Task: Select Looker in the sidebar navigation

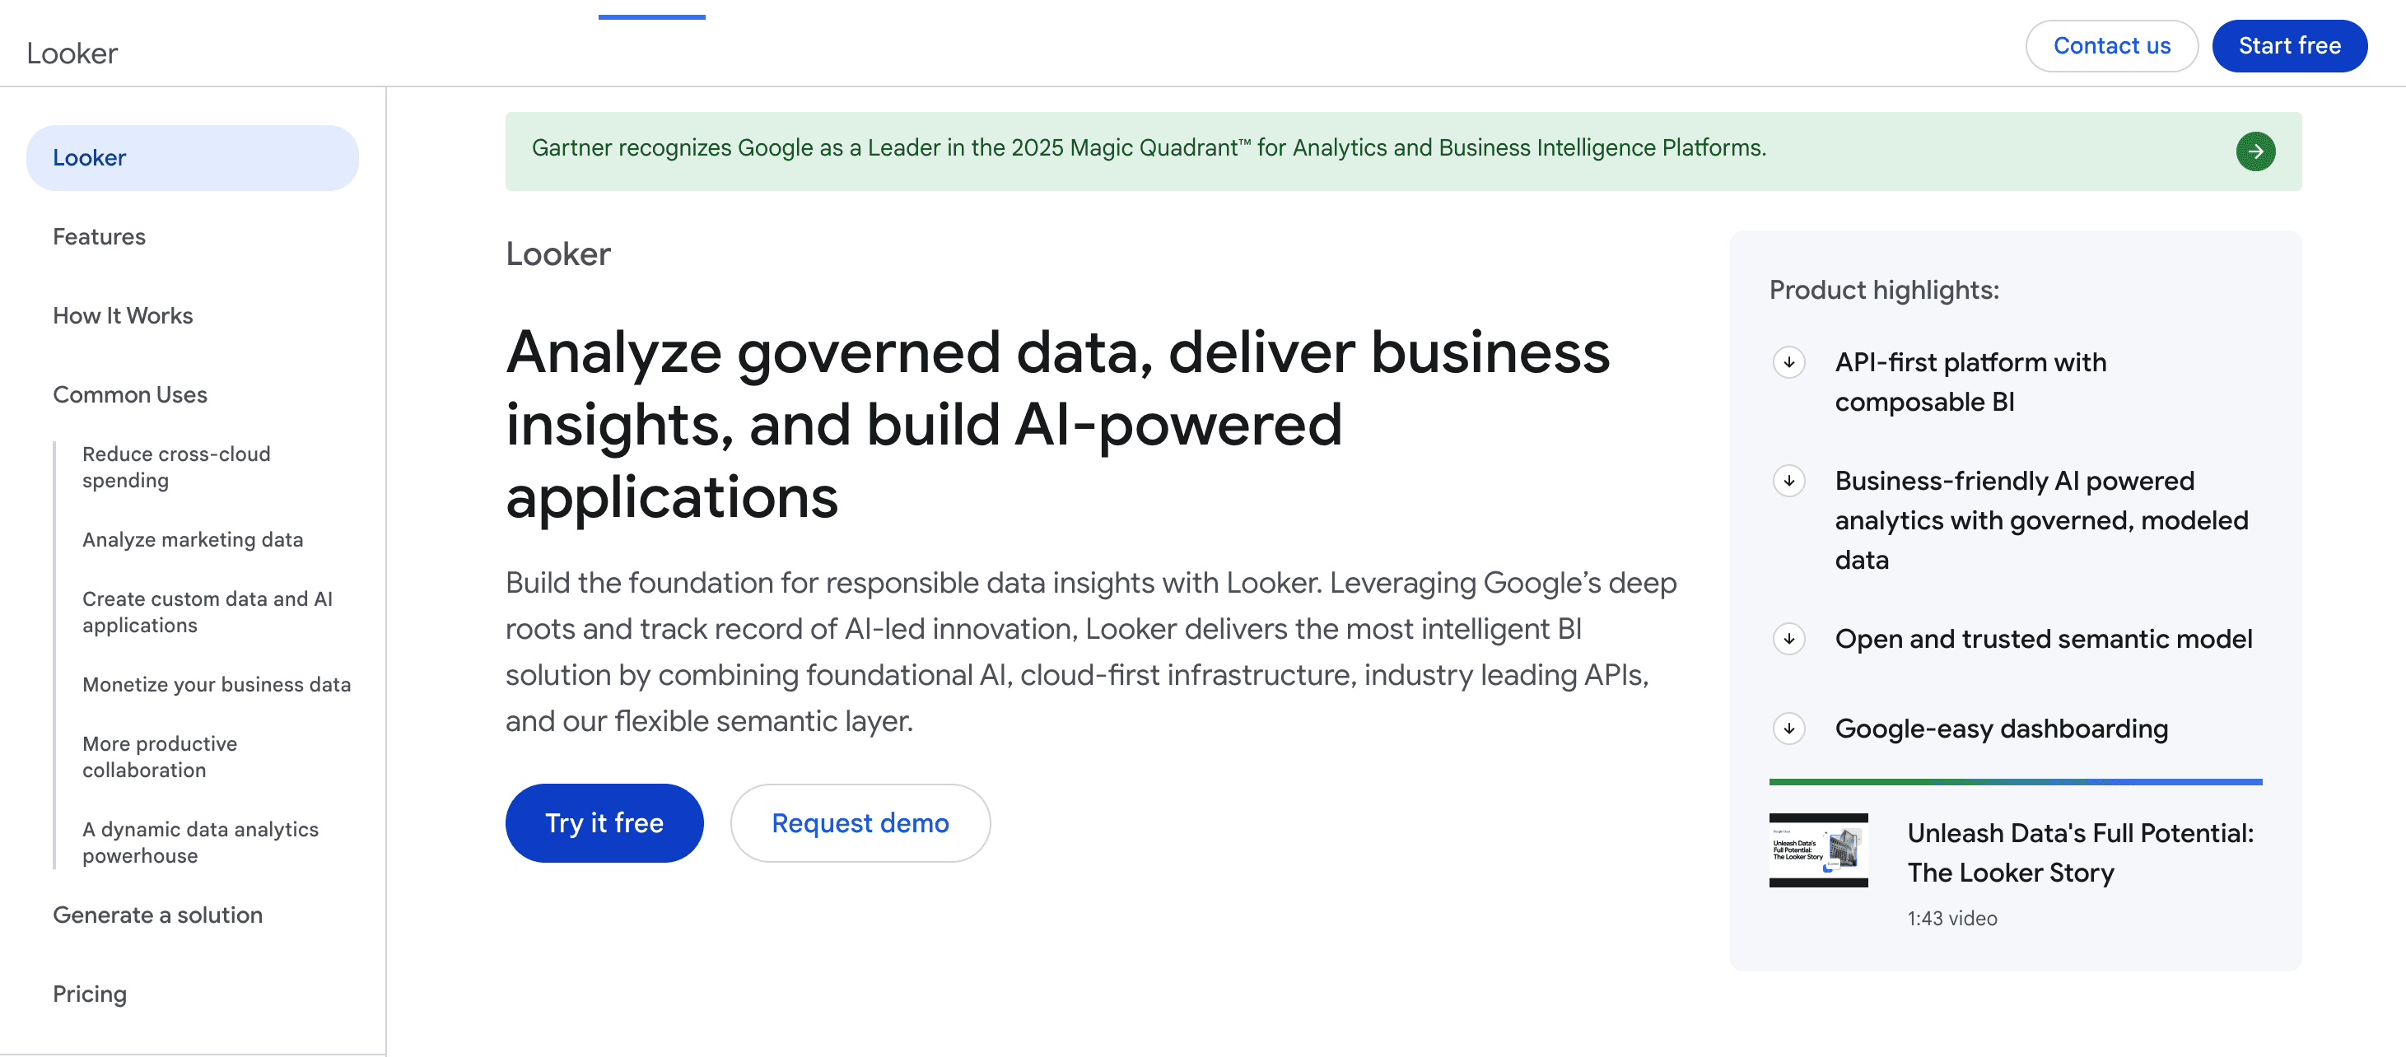Action: coord(90,157)
